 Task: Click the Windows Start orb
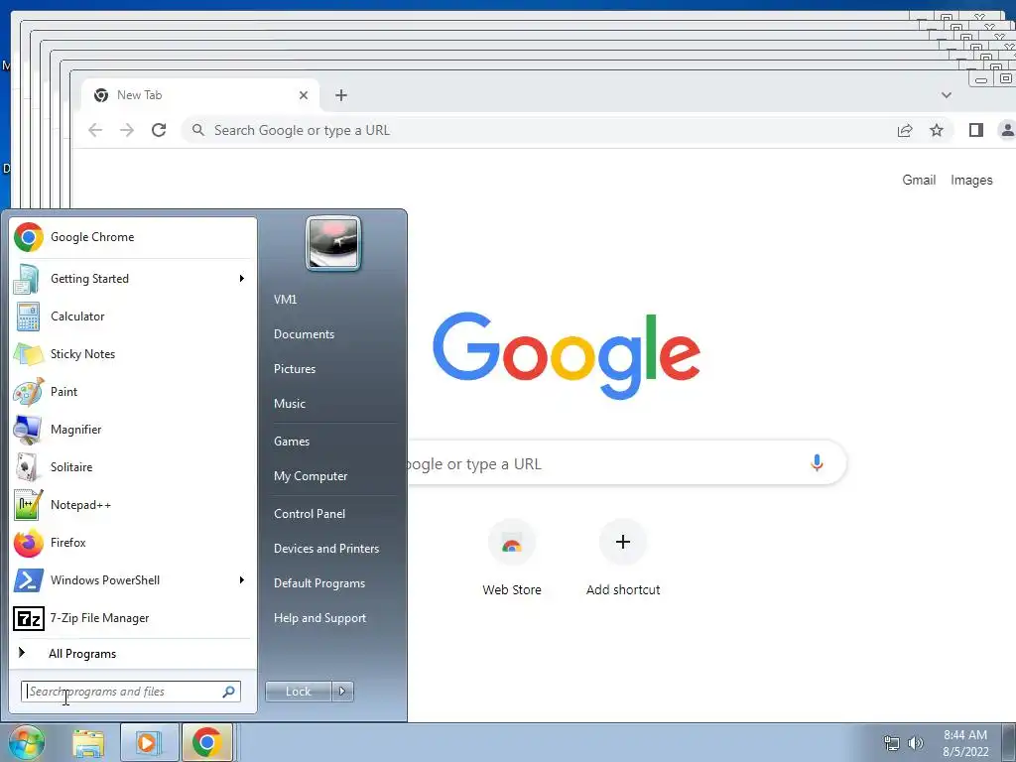26,742
